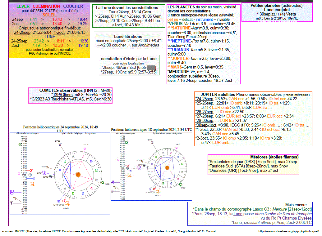The height and width of the screenshot is (236, 322).
Task: Click the '27sep, 19Cnc m5.9' occultation row
Action: click(129, 72)
